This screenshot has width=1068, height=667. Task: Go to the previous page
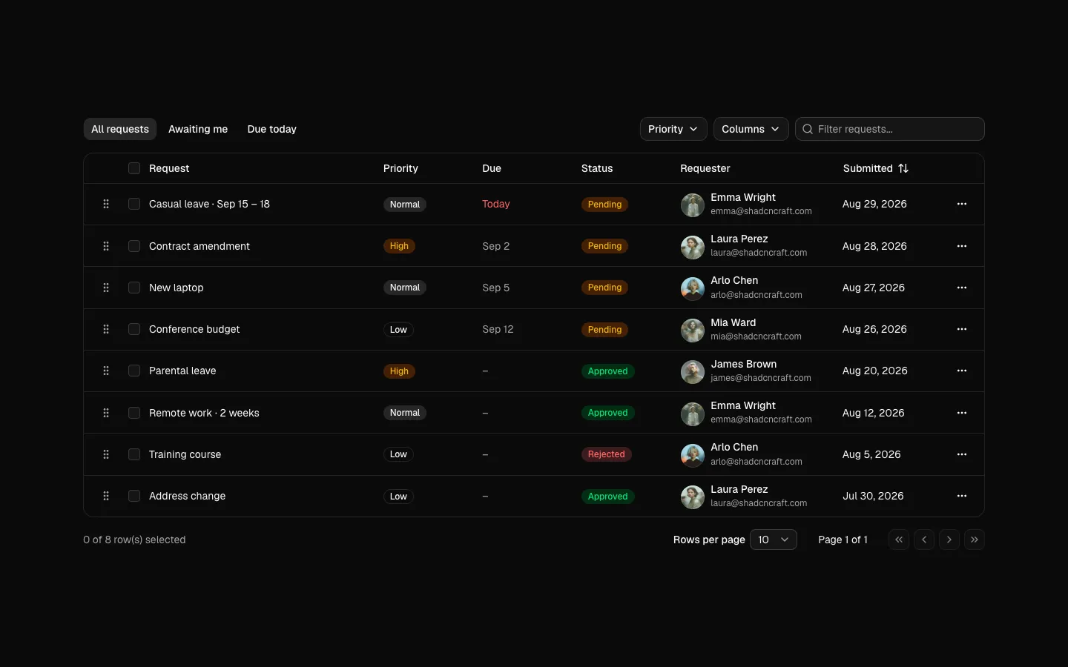(924, 540)
